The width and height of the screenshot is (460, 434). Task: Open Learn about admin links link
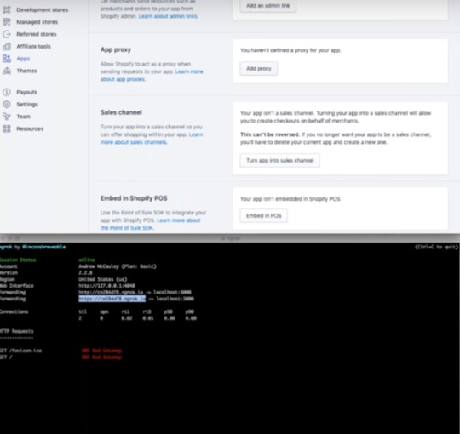tap(169, 16)
